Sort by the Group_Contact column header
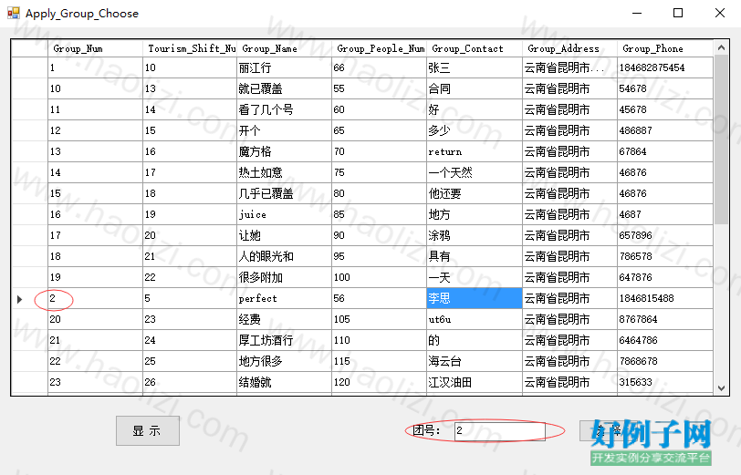The width and height of the screenshot is (741, 475). pos(475,48)
